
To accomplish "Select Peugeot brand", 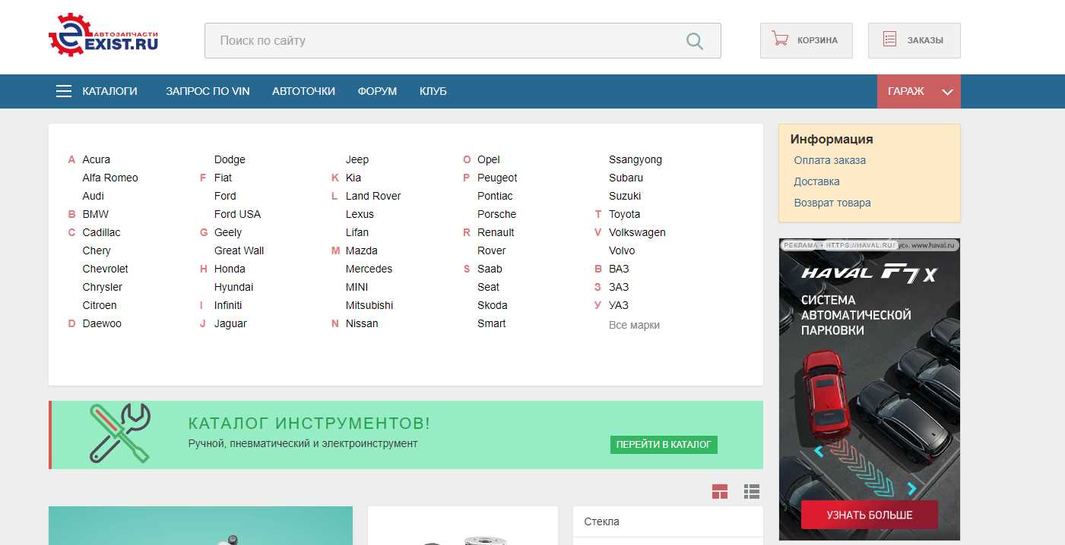I will tap(497, 178).
